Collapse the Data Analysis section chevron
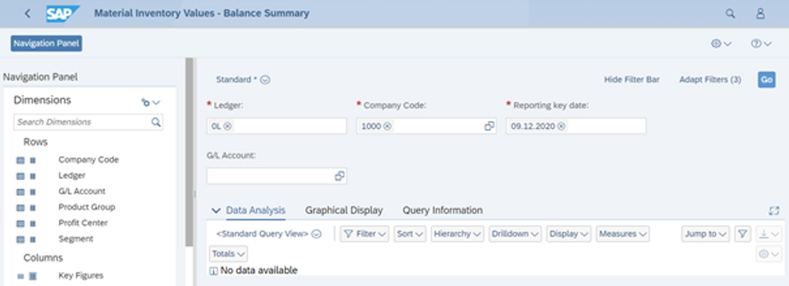Image resolution: width=789 pixels, height=286 pixels. [x=216, y=210]
